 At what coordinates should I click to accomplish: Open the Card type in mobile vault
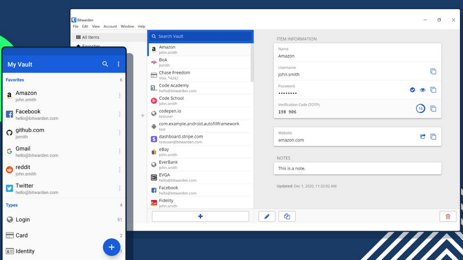point(64,235)
